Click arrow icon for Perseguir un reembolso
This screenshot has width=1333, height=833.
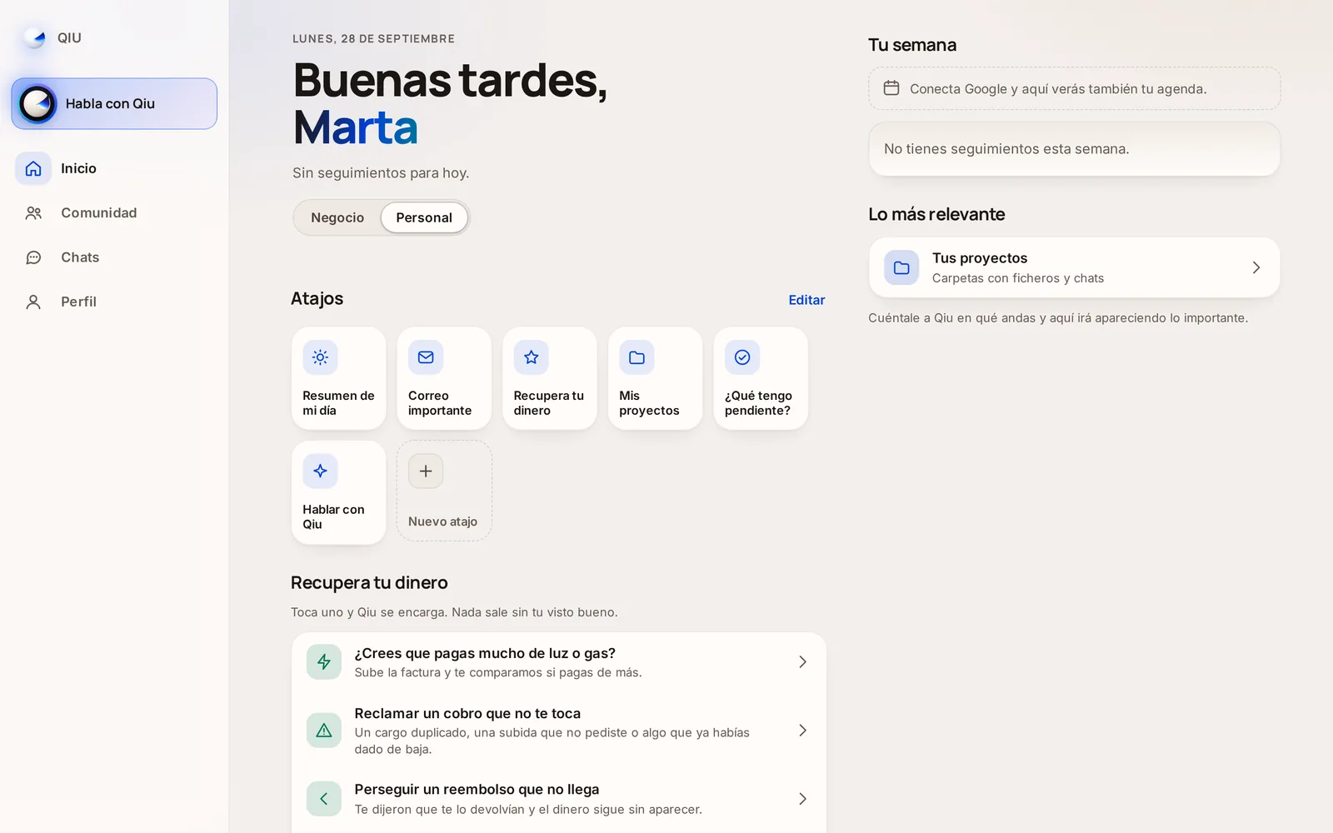(324, 798)
